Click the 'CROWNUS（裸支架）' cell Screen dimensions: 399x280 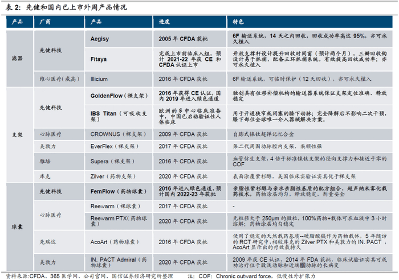(x=119, y=134)
